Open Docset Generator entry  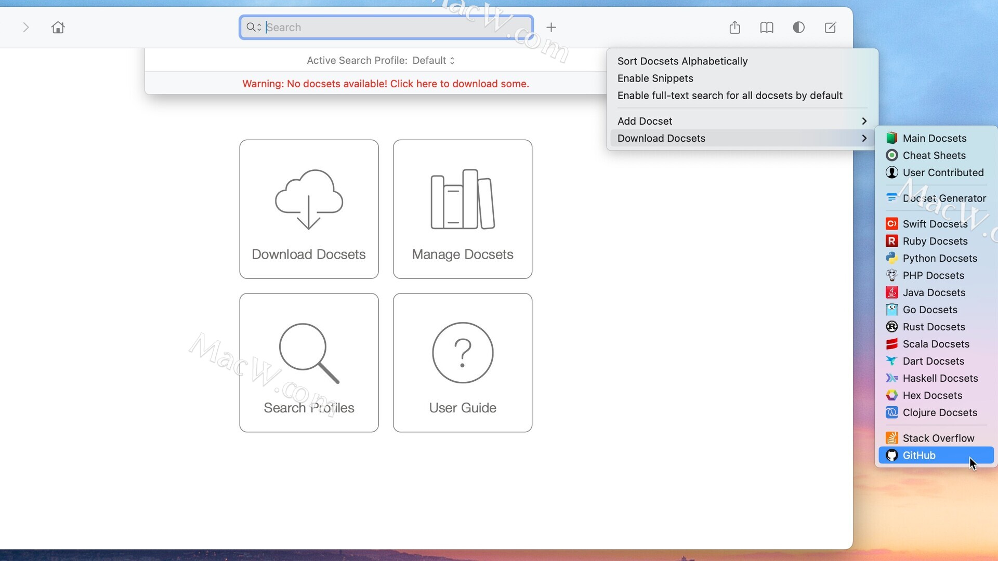tap(936, 198)
